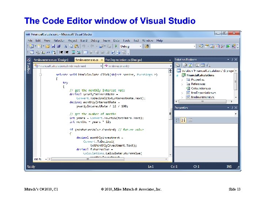Open the Refactor menu
This screenshot has height=197, width=263.
coord(59,40)
